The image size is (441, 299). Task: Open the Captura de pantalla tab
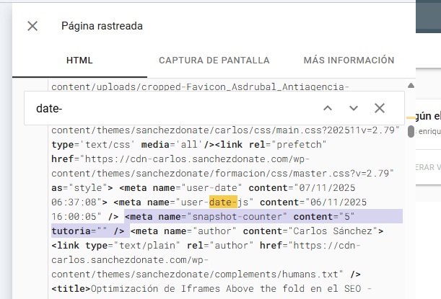point(214,61)
